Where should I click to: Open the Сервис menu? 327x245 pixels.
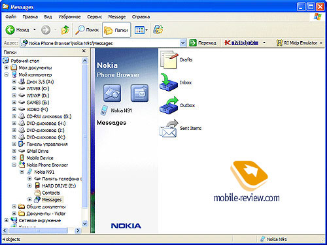tap(95, 17)
